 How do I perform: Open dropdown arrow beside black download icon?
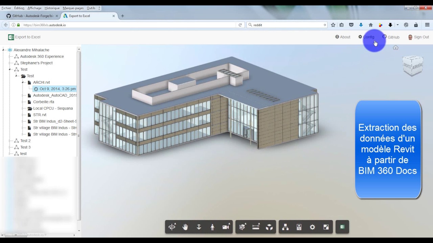click(397, 25)
